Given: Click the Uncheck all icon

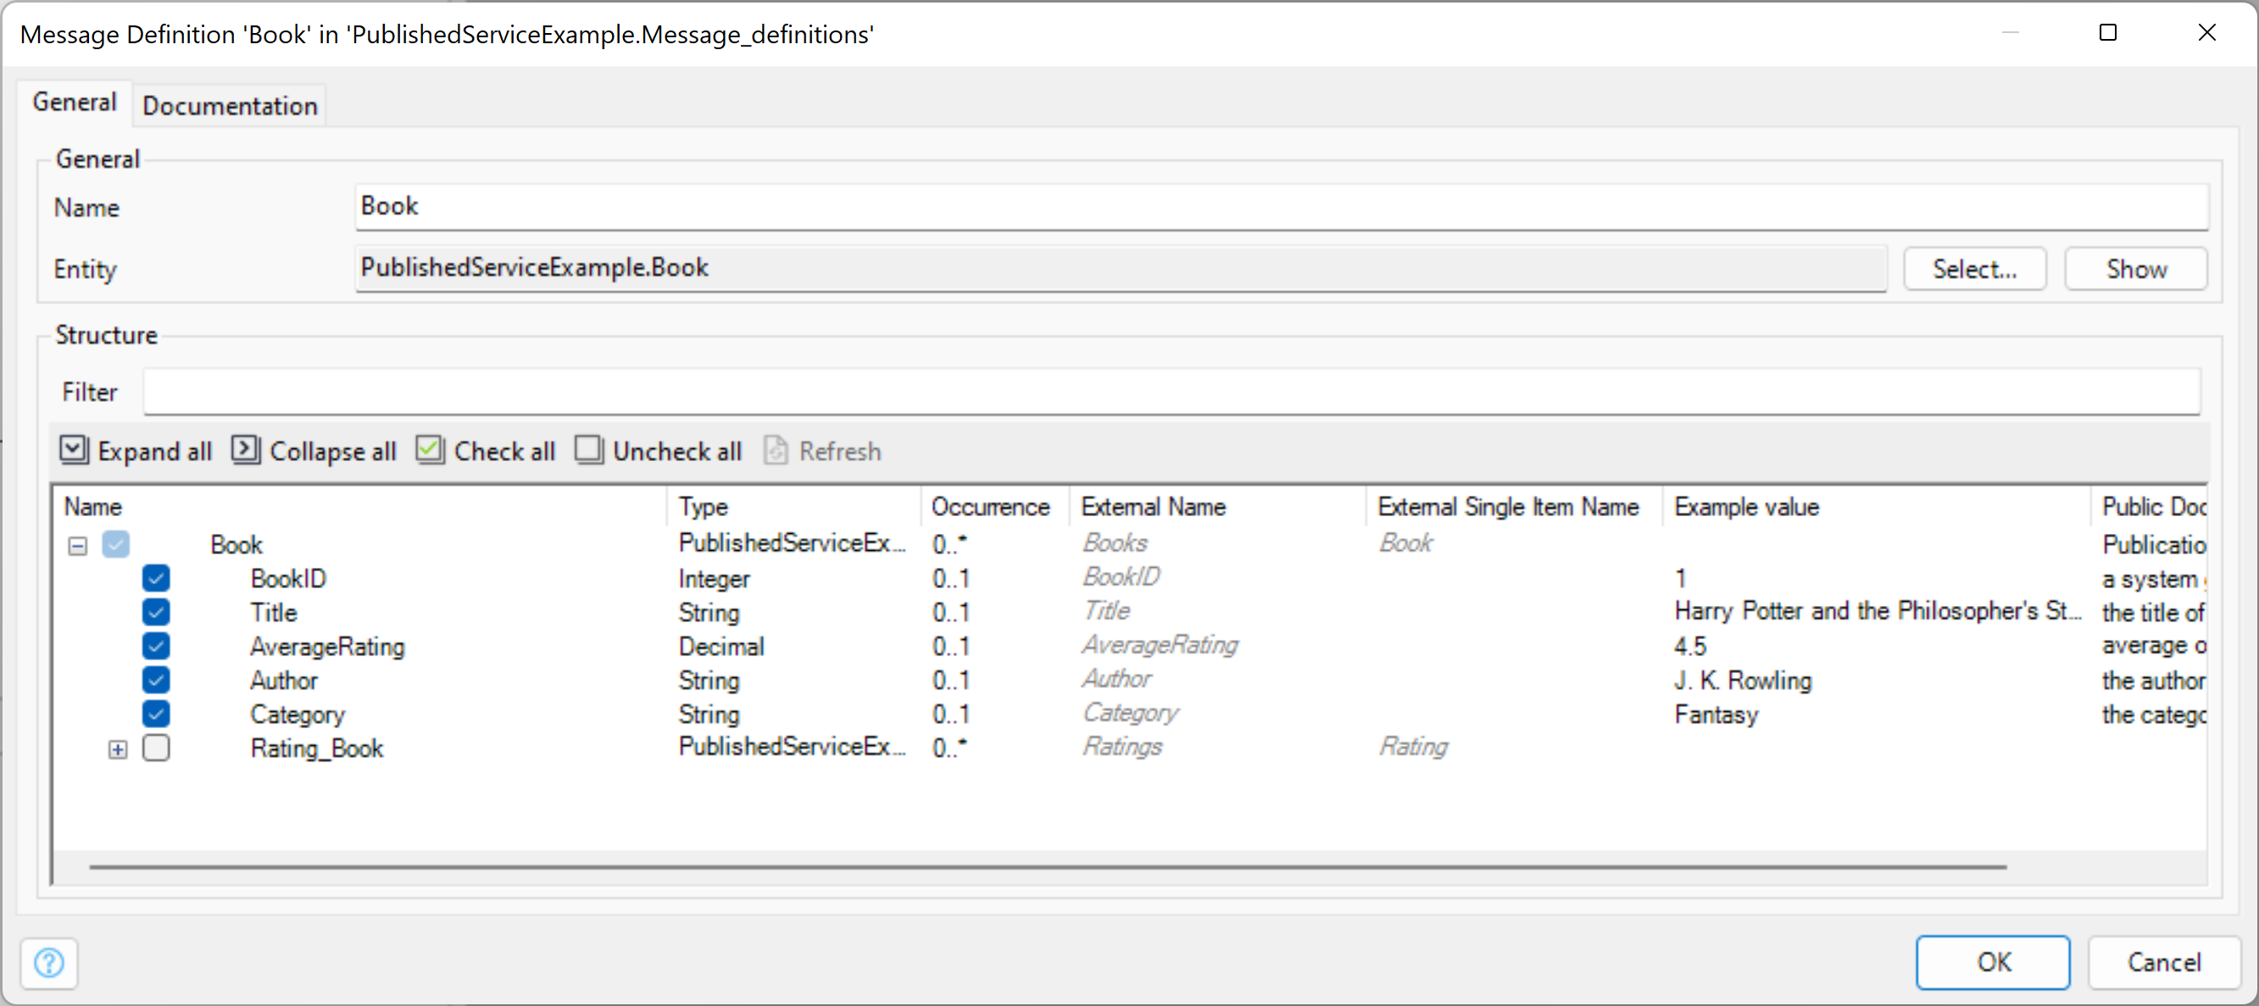Looking at the screenshot, I should (x=588, y=450).
